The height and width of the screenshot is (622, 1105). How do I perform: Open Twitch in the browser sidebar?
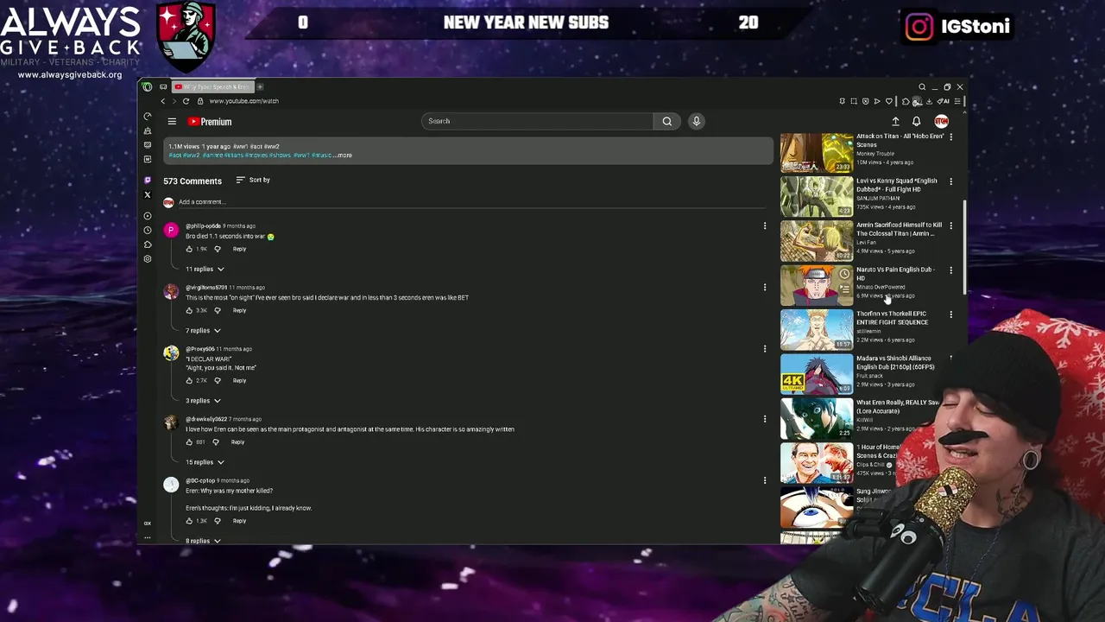pyautogui.click(x=148, y=180)
